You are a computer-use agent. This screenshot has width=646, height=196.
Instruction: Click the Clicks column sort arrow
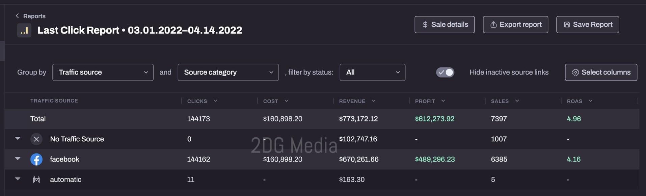[x=215, y=101]
